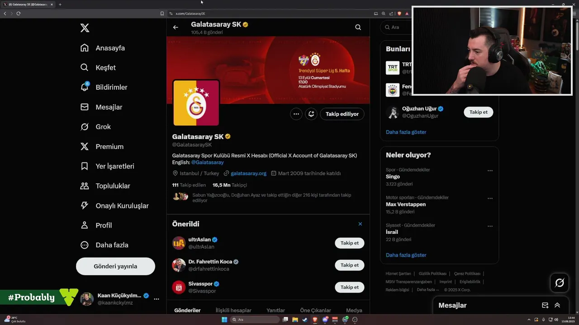Screen dimensions: 579x325
Task: Switch to İlişkili hesaplar tab
Action: (x=233, y=311)
